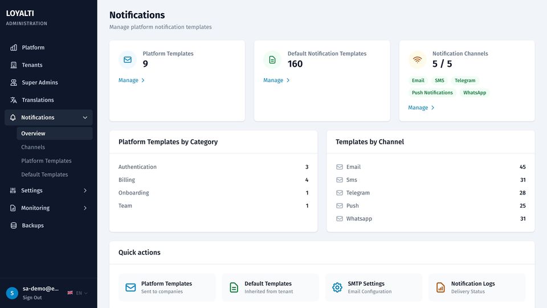Image resolution: width=547 pixels, height=308 pixels.
Task: Click the envelope icon beside Telegram row
Action: click(340, 193)
